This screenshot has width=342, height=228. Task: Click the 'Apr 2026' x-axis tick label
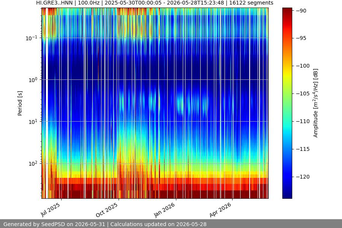point(220,210)
